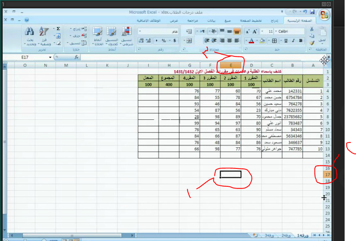Toggle merge and center cells

coord(189,41)
